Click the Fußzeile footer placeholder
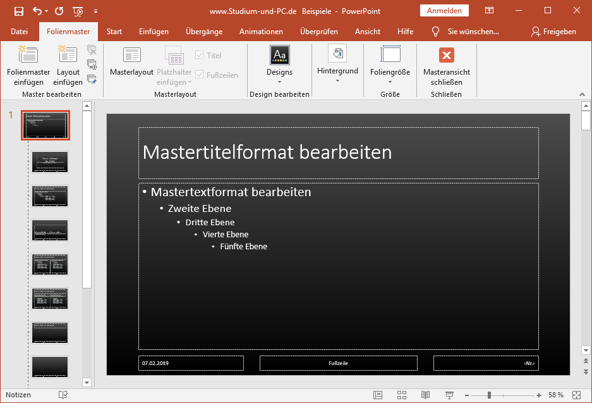592x403 pixels. click(x=338, y=363)
